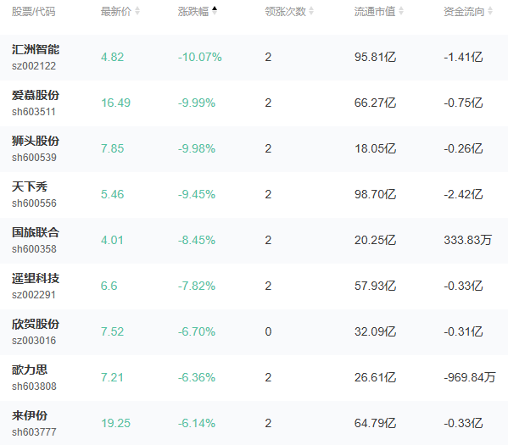Select stock code sh603511
Image resolution: width=508 pixels, height=445 pixels.
[34, 112]
